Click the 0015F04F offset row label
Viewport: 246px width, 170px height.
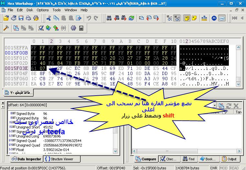16,73
